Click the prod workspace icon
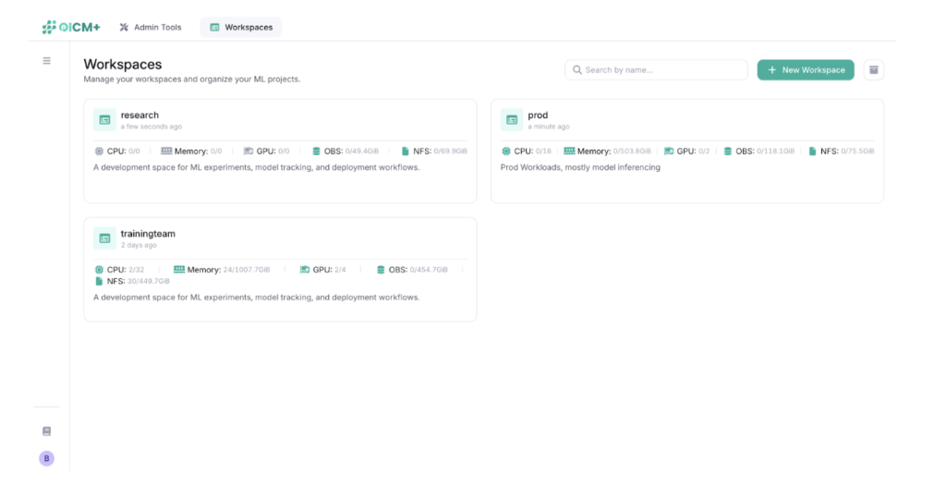 (x=512, y=120)
